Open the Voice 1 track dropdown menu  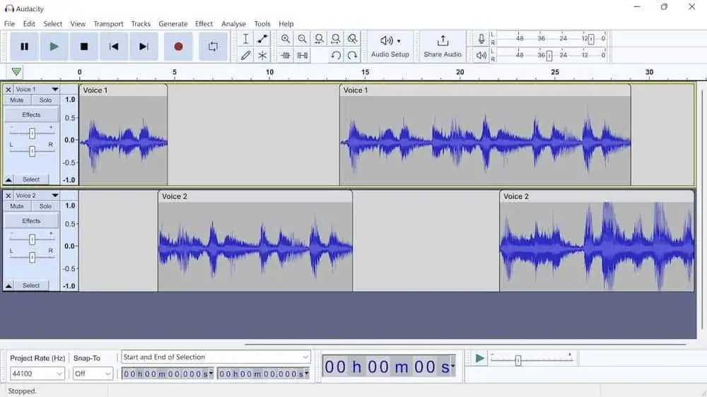tap(54, 89)
